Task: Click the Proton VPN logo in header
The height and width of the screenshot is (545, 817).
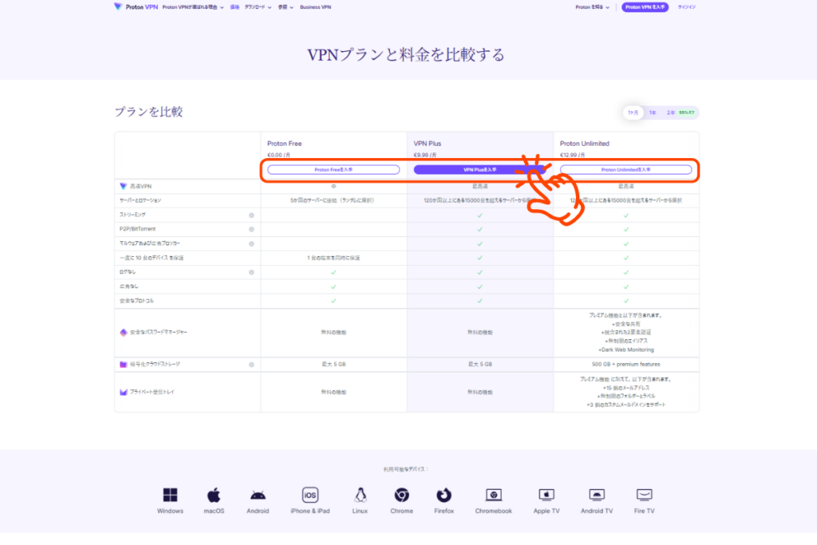Action: [x=135, y=7]
